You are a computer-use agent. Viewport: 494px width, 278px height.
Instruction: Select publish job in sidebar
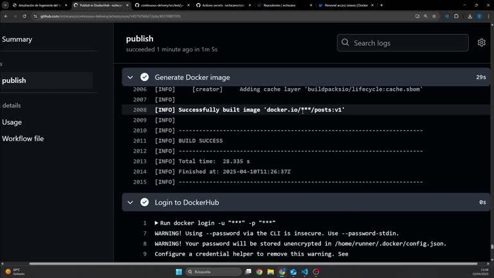(x=46, y=80)
